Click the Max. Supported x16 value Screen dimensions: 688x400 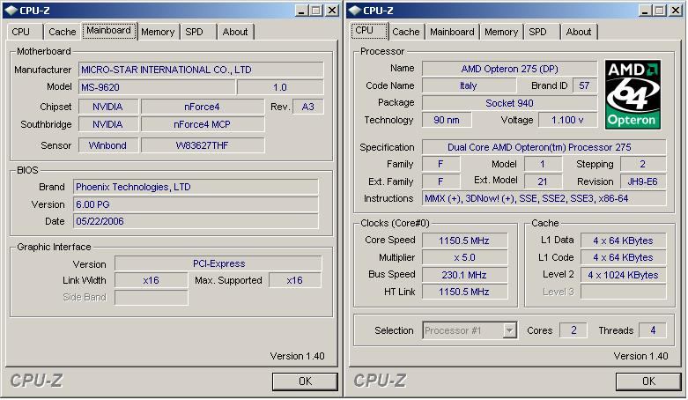pyautogui.click(x=294, y=280)
